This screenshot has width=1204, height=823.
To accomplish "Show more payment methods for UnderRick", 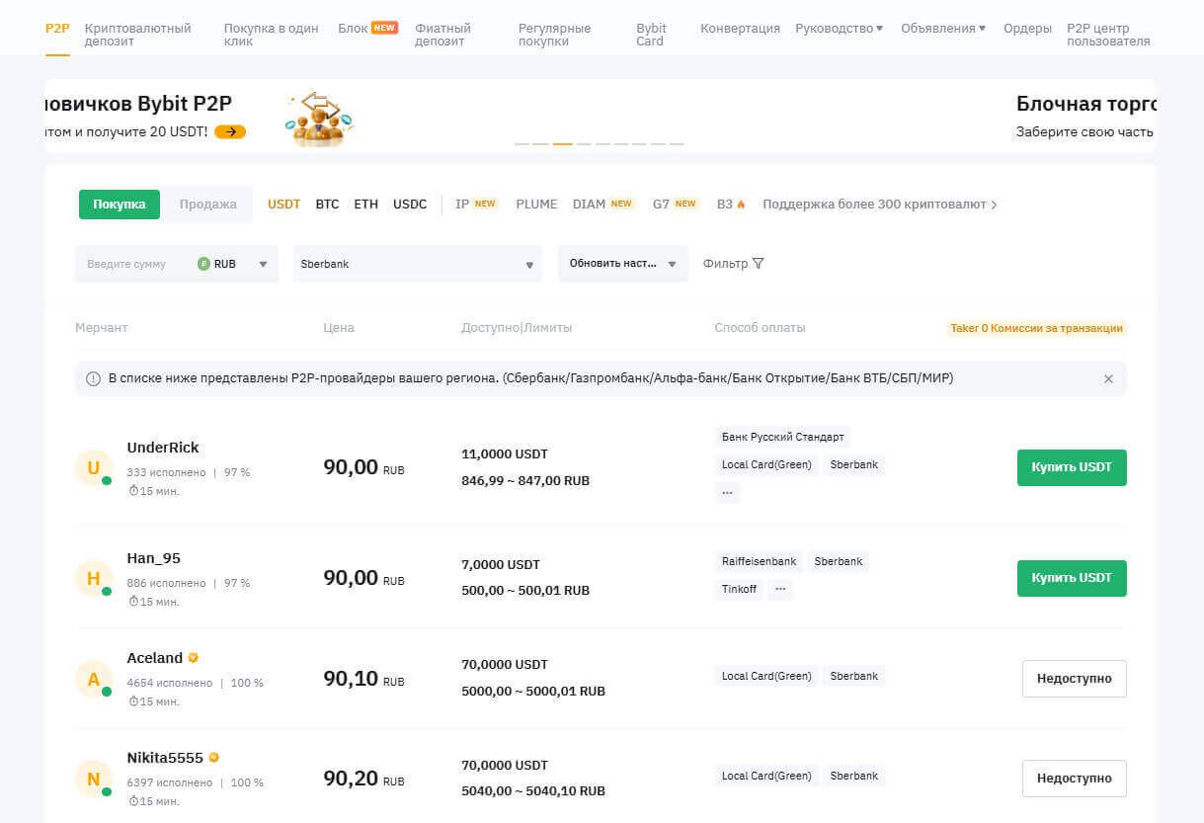I will tap(728, 492).
